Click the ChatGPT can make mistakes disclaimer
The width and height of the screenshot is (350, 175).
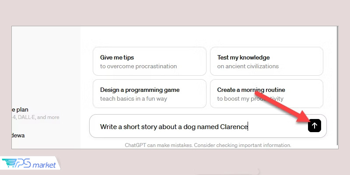[208, 145]
